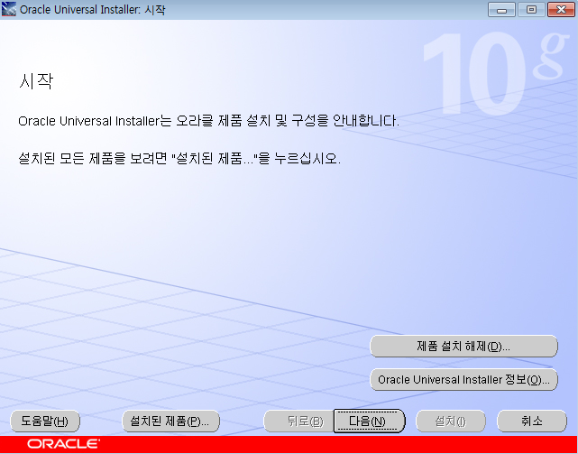
Task: Click the 시작 heading text
Action: point(36,81)
